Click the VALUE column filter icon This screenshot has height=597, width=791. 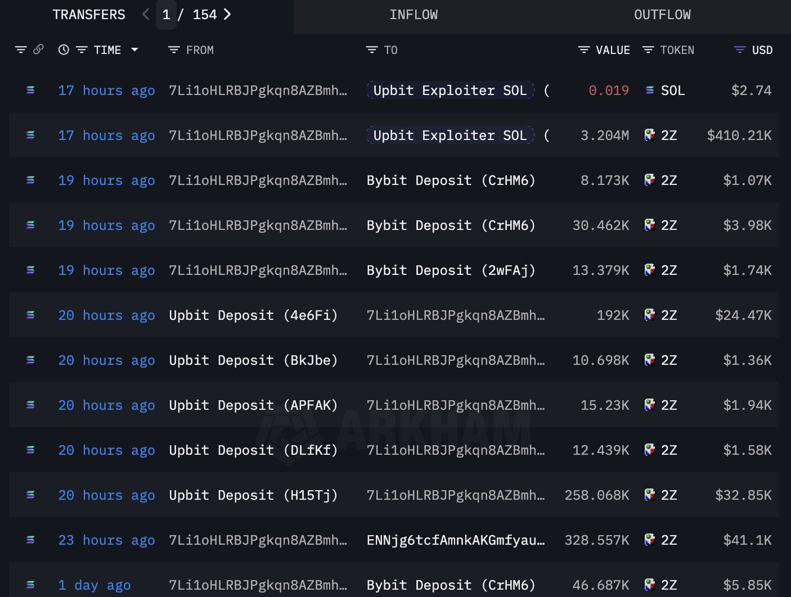[x=583, y=49]
